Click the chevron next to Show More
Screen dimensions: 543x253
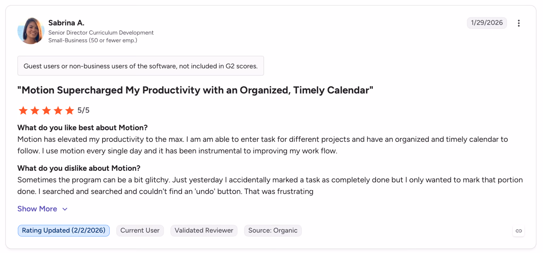pos(65,209)
